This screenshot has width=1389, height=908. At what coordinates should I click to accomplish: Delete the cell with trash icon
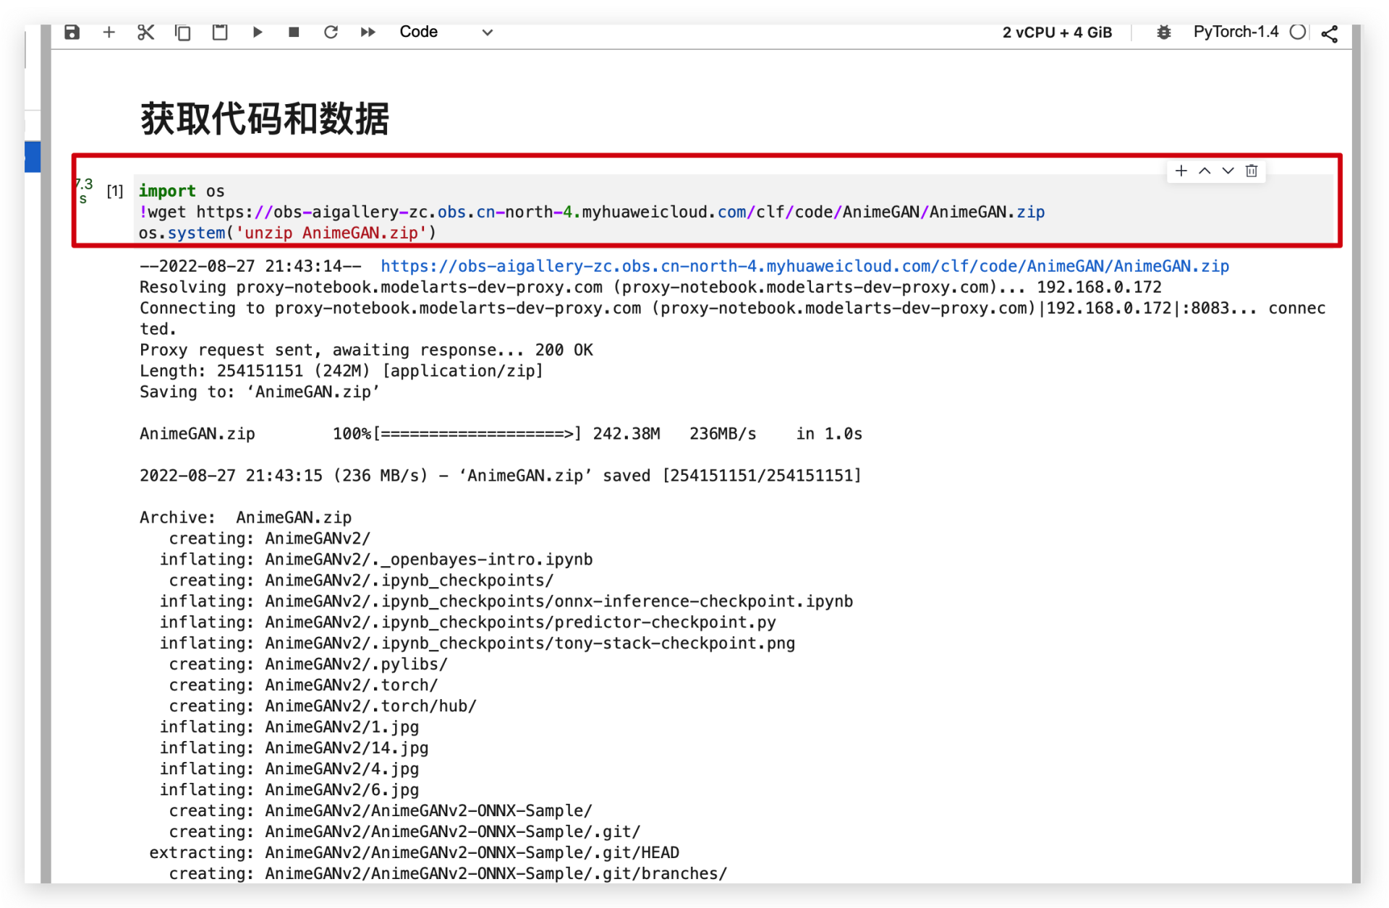pyautogui.click(x=1252, y=171)
